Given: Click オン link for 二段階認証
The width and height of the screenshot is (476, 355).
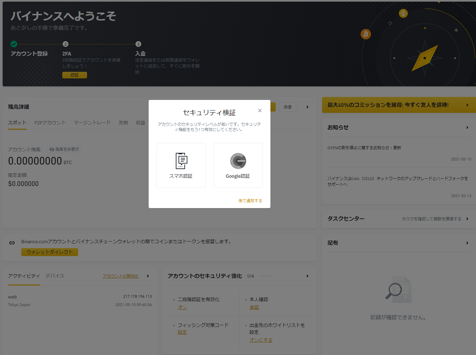Looking at the screenshot, I should click(182, 307).
